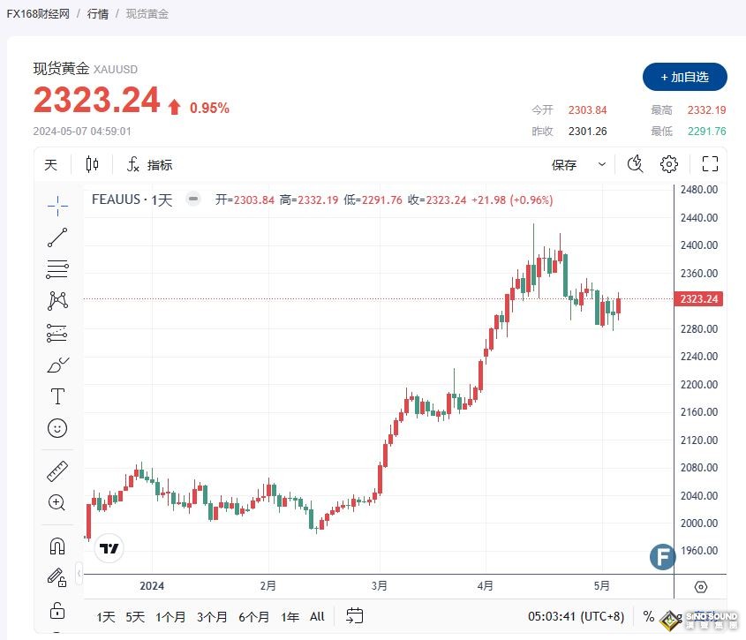Toggle magnet snapping mode
Screen dimensions: 746x640
(x=57, y=545)
